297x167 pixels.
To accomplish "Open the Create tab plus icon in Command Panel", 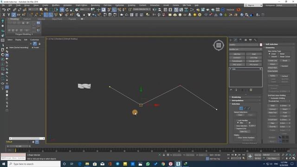I will 231,40.
